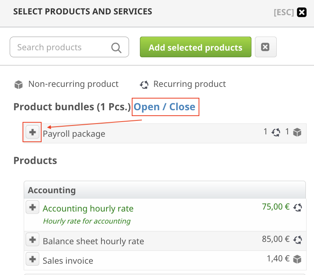Click recurring icon on Payroll package row
The width and height of the screenshot is (314, 275).
276,132
